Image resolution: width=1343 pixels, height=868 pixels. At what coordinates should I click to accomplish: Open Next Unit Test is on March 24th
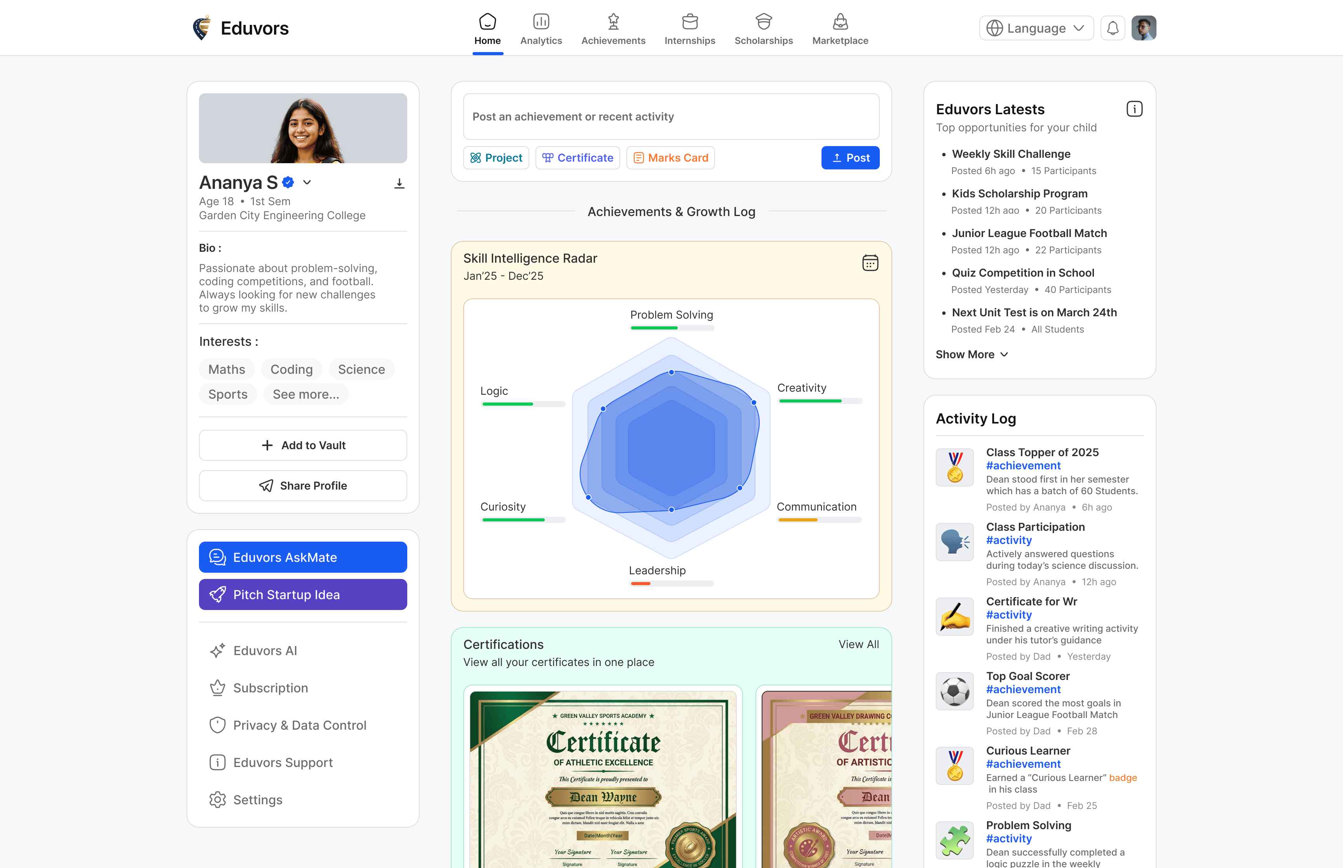pyautogui.click(x=1034, y=312)
